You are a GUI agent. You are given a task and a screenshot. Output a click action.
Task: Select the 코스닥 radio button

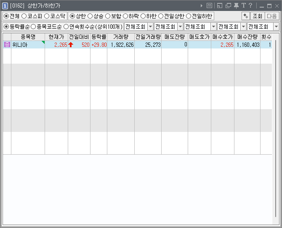click(47, 16)
